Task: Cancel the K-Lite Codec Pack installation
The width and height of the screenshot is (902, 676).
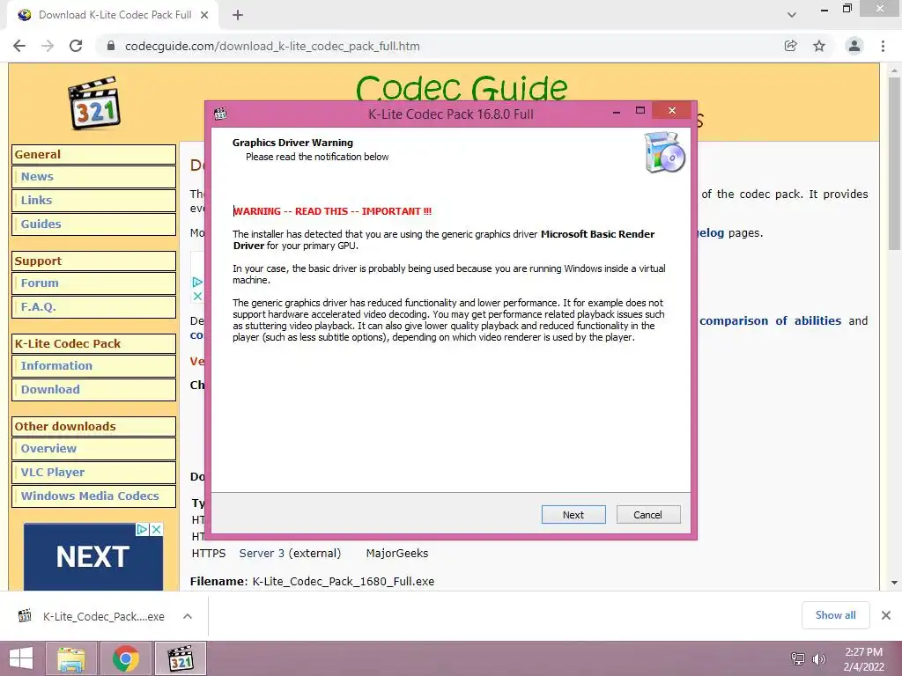Action: [647, 514]
